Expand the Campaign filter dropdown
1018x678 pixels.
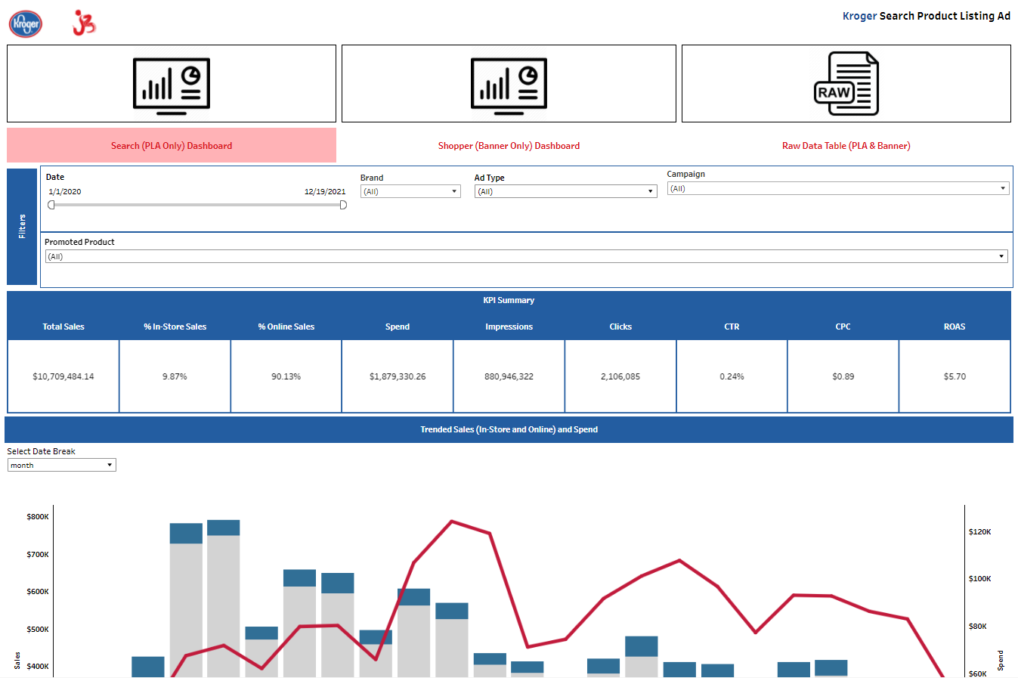point(1001,188)
